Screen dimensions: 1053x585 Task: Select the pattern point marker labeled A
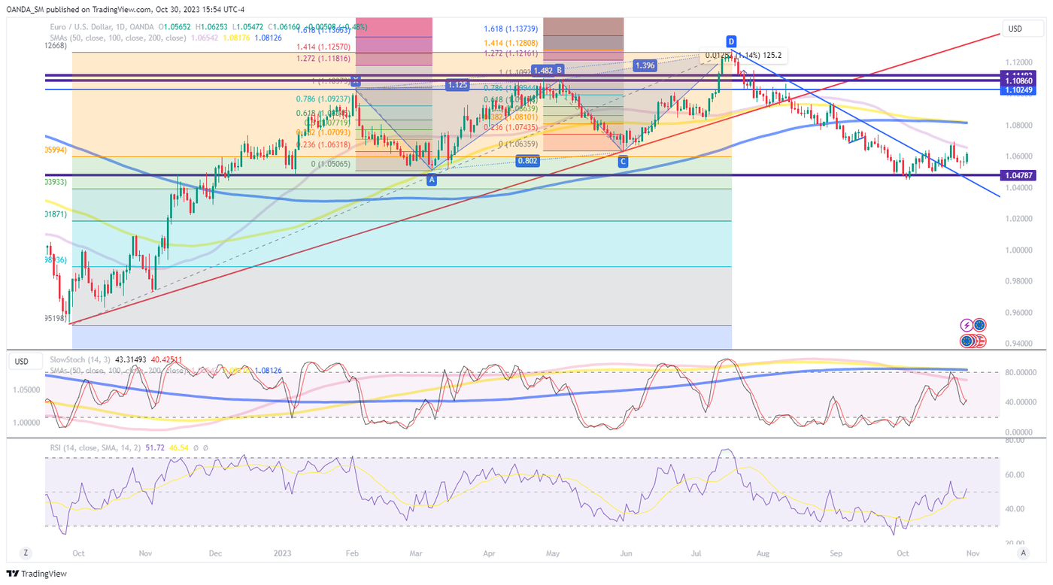tap(432, 180)
